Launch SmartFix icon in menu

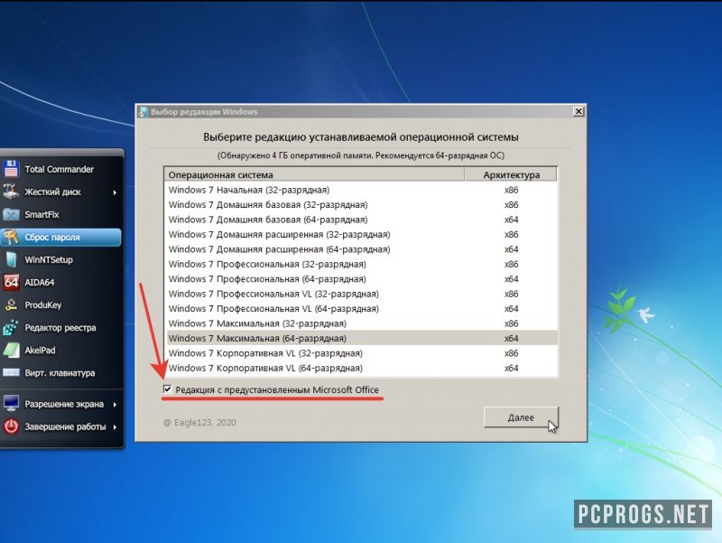coord(11,214)
